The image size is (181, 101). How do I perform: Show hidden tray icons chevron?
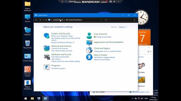pos(133,98)
